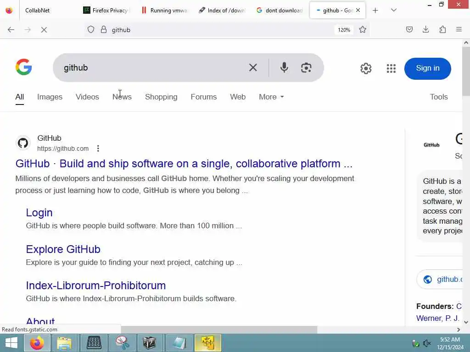Open the search Tools options
This screenshot has height=352, width=470.
(x=438, y=97)
